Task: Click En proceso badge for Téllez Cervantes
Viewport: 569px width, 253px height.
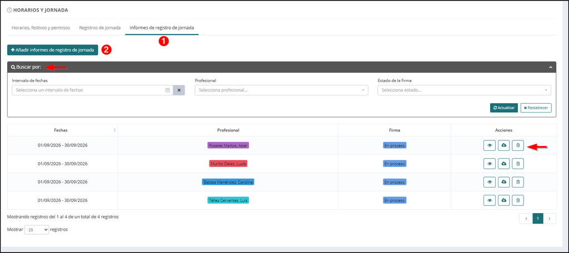Action: (395, 200)
